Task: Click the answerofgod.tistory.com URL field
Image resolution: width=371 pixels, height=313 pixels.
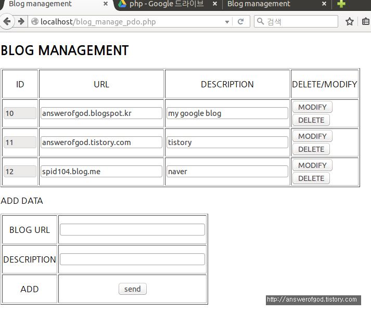Action: pyautogui.click(x=101, y=142)
